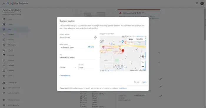The height and width of the screenshot is (108, 206).
Task: Open the hamburger main menu
Action: [x=4, y=4]
